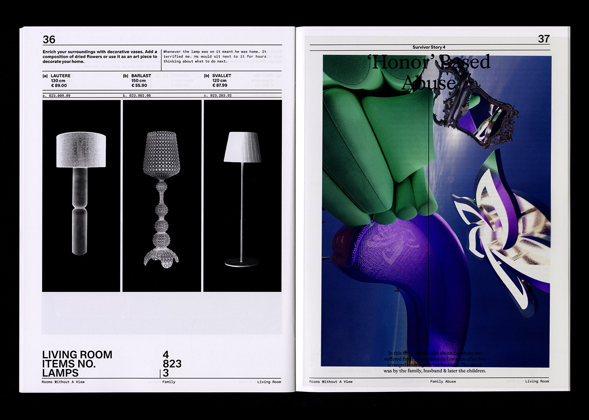Click the BARLAST product name
589x420 pixels.
(141, 76)
